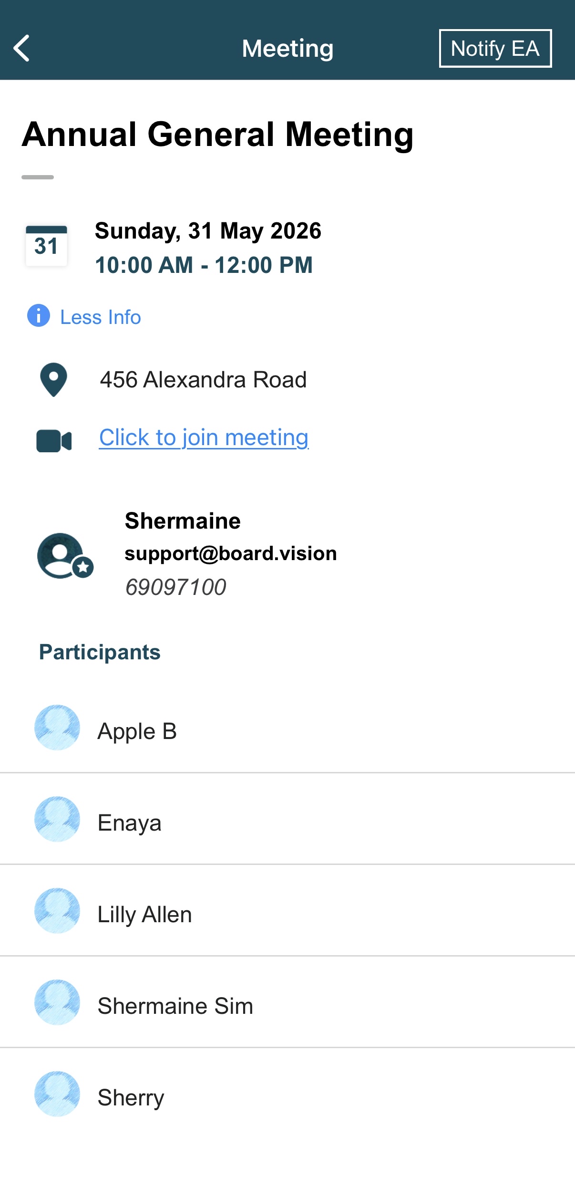Viewport: 575px width, 1187px height.
Task: Click Enaya's profile avatar
Action: [57, 819]
